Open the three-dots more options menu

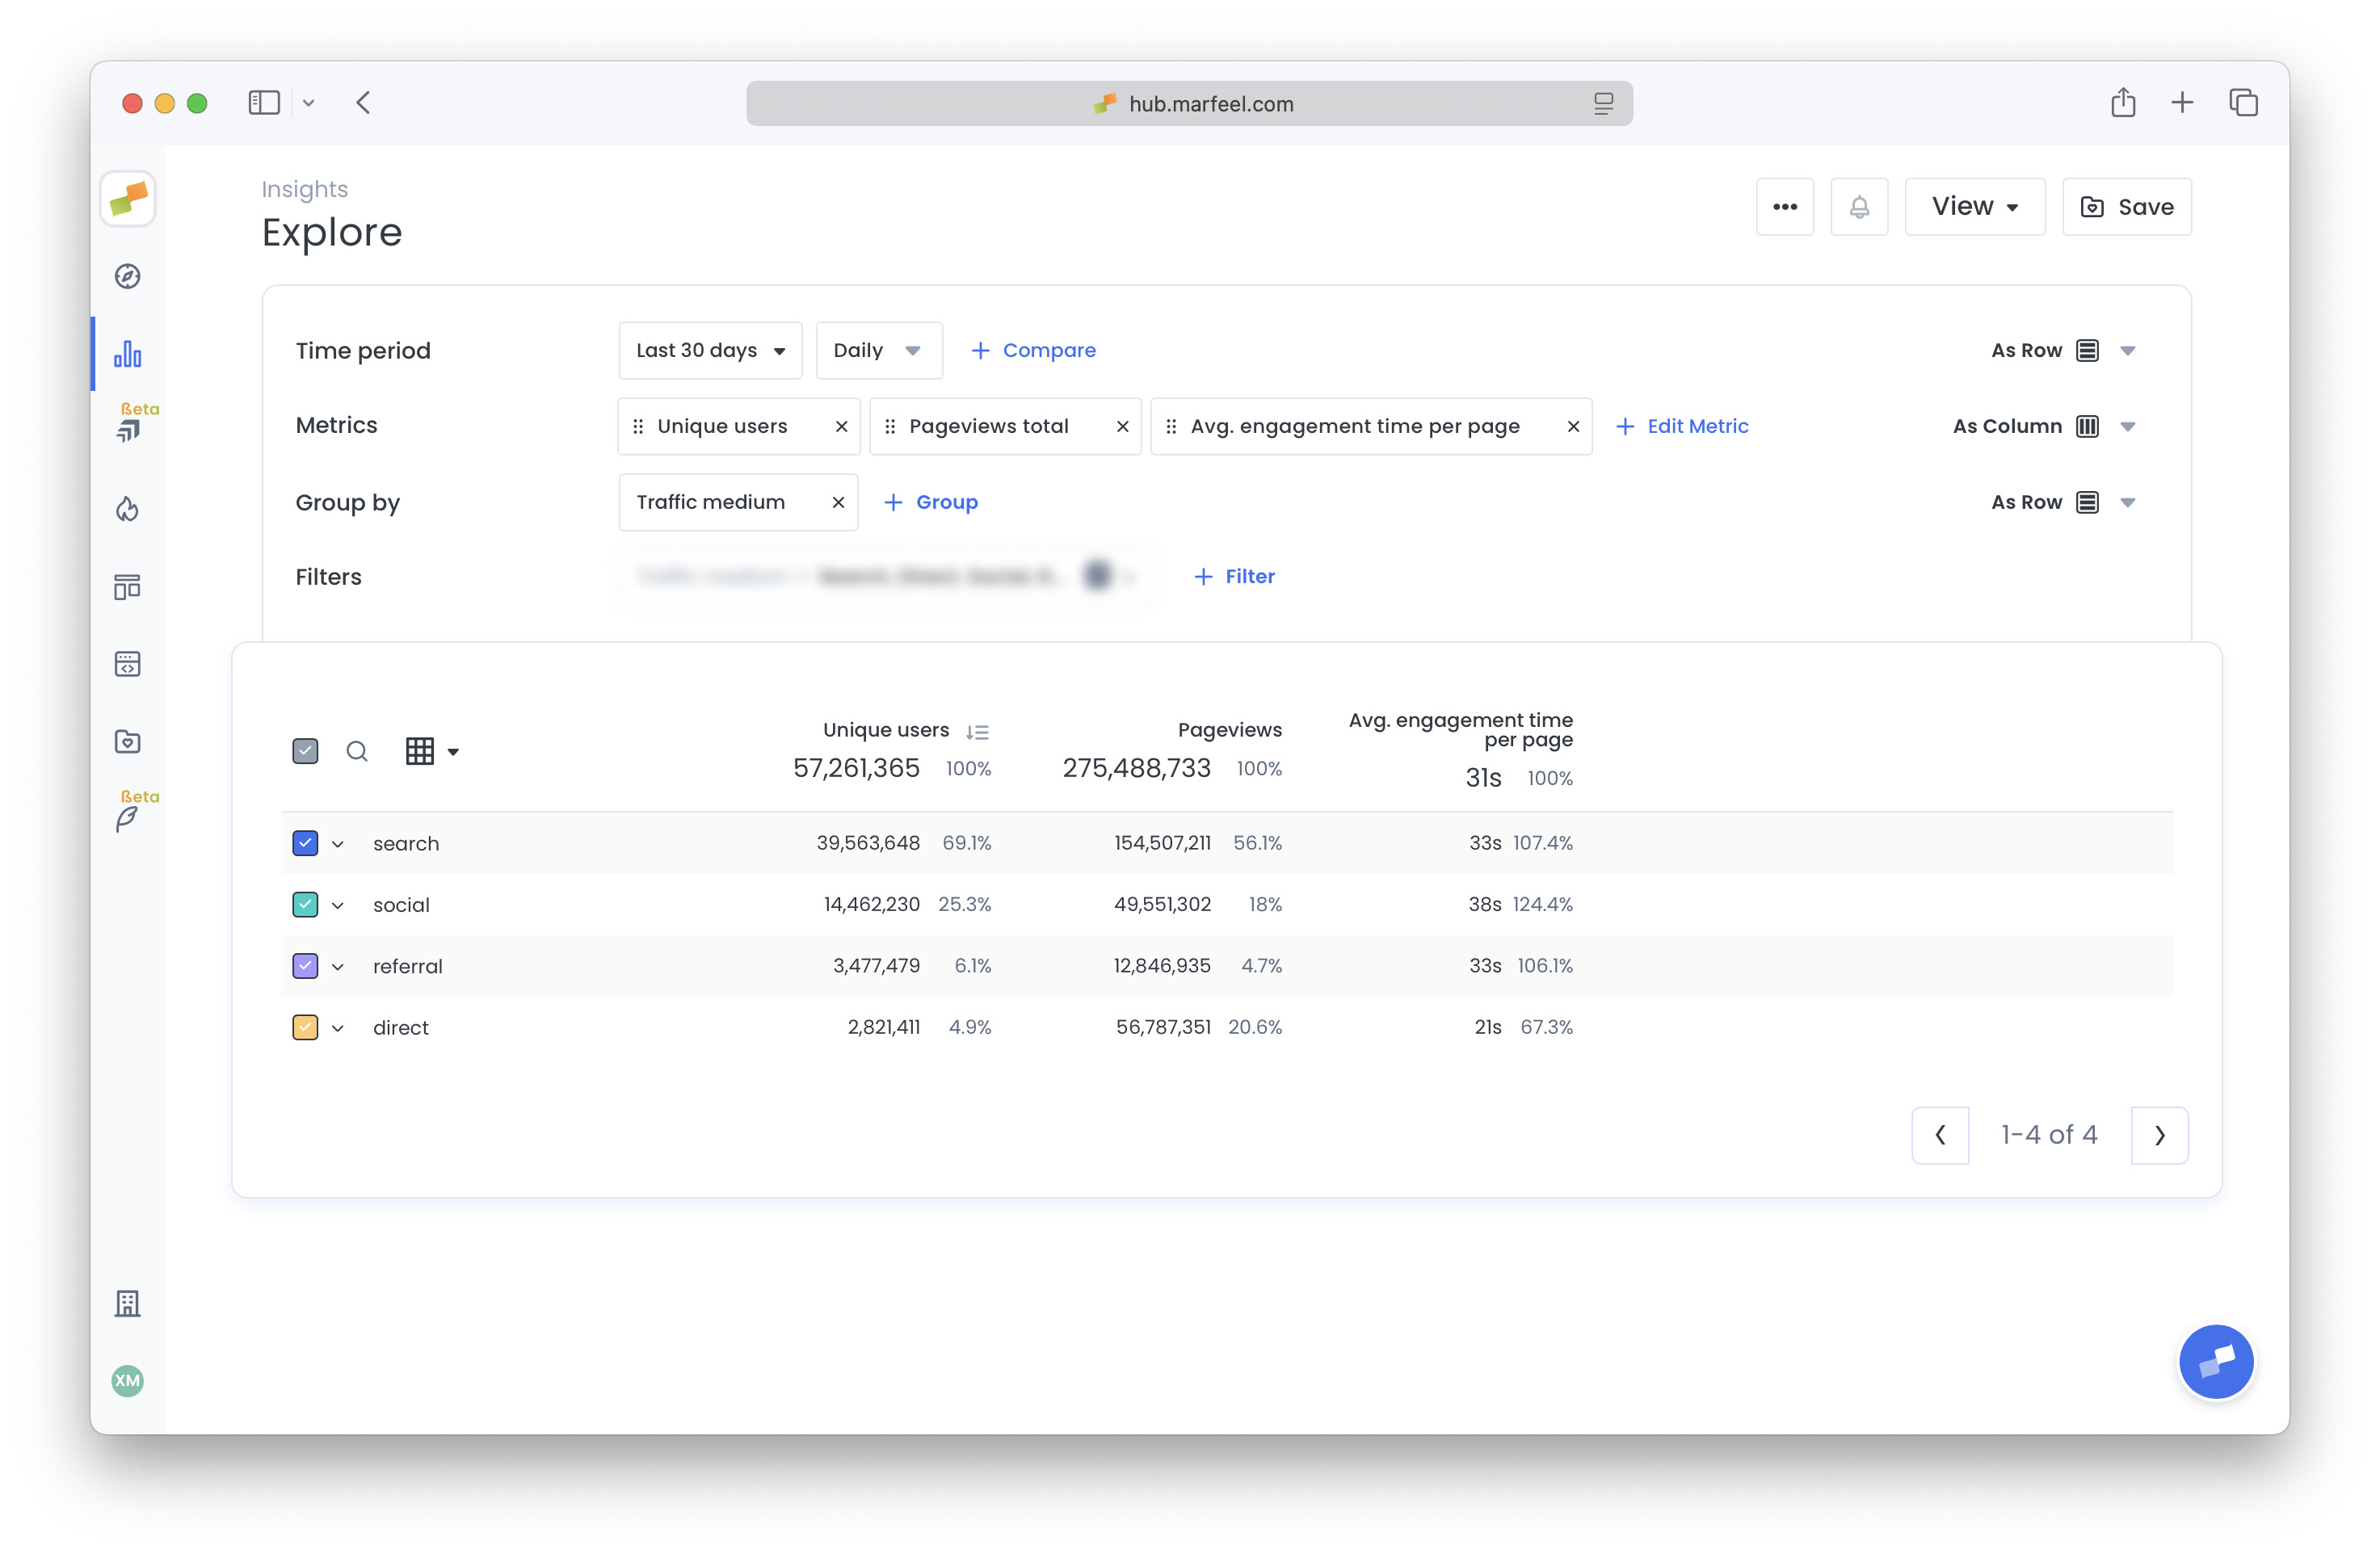point(1784,207)
